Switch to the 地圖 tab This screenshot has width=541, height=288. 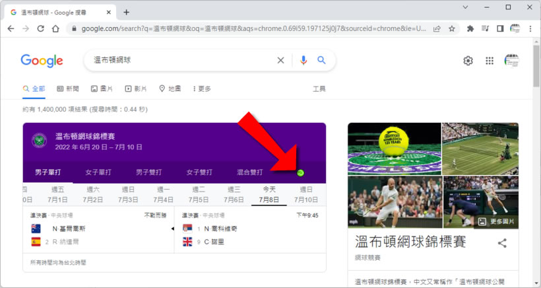[x=170, y=89]
